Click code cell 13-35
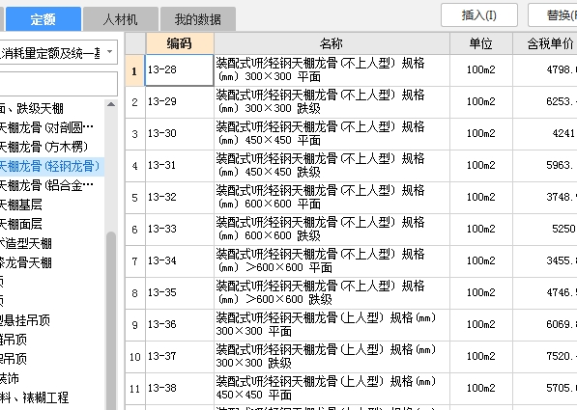Screen dimensions: 577x410 click(180, 293)
